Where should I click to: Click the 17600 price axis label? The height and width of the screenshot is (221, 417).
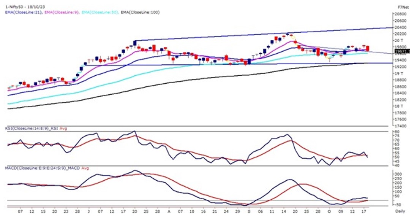[x=401, y=119]
